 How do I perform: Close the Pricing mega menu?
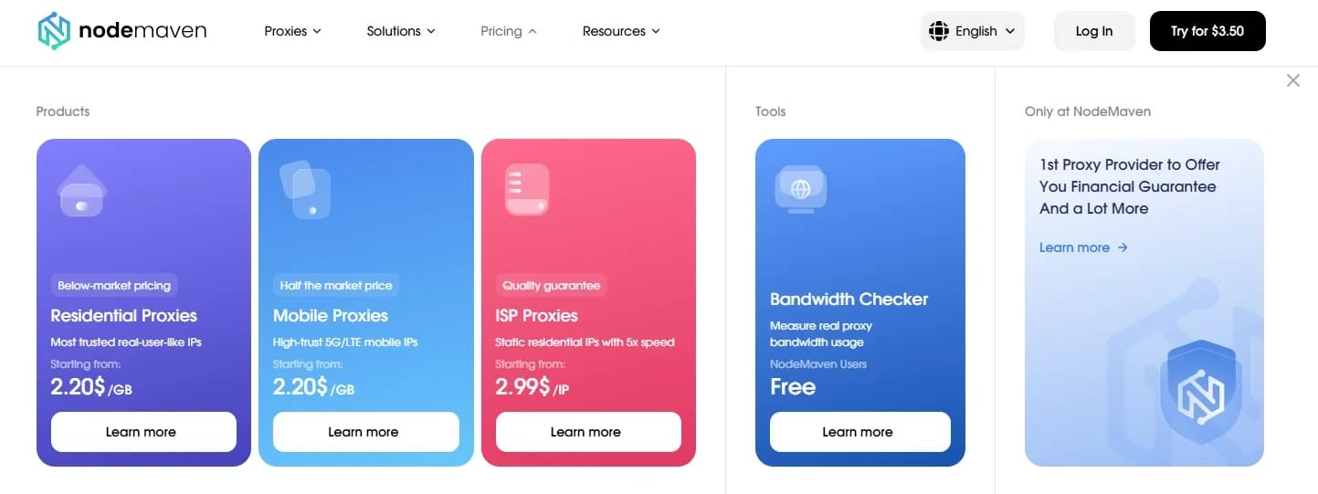click(1293, 80)
